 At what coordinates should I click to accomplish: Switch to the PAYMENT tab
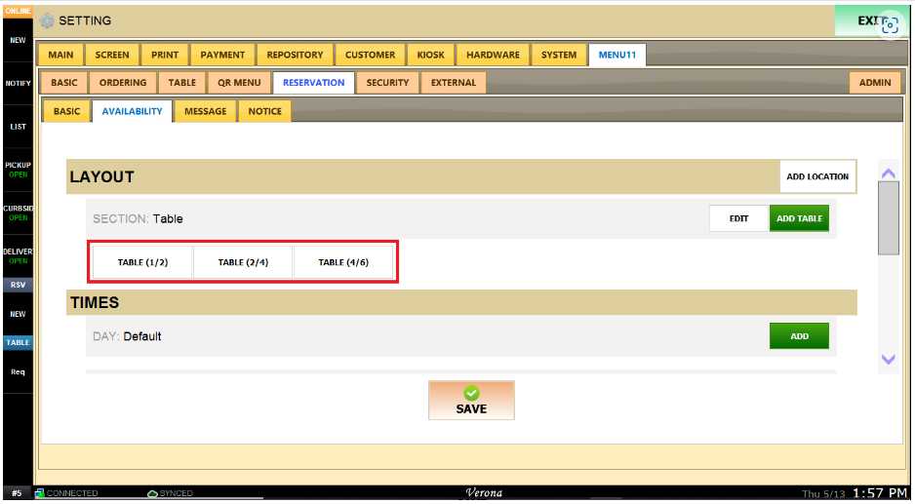[x=222, y=55]
